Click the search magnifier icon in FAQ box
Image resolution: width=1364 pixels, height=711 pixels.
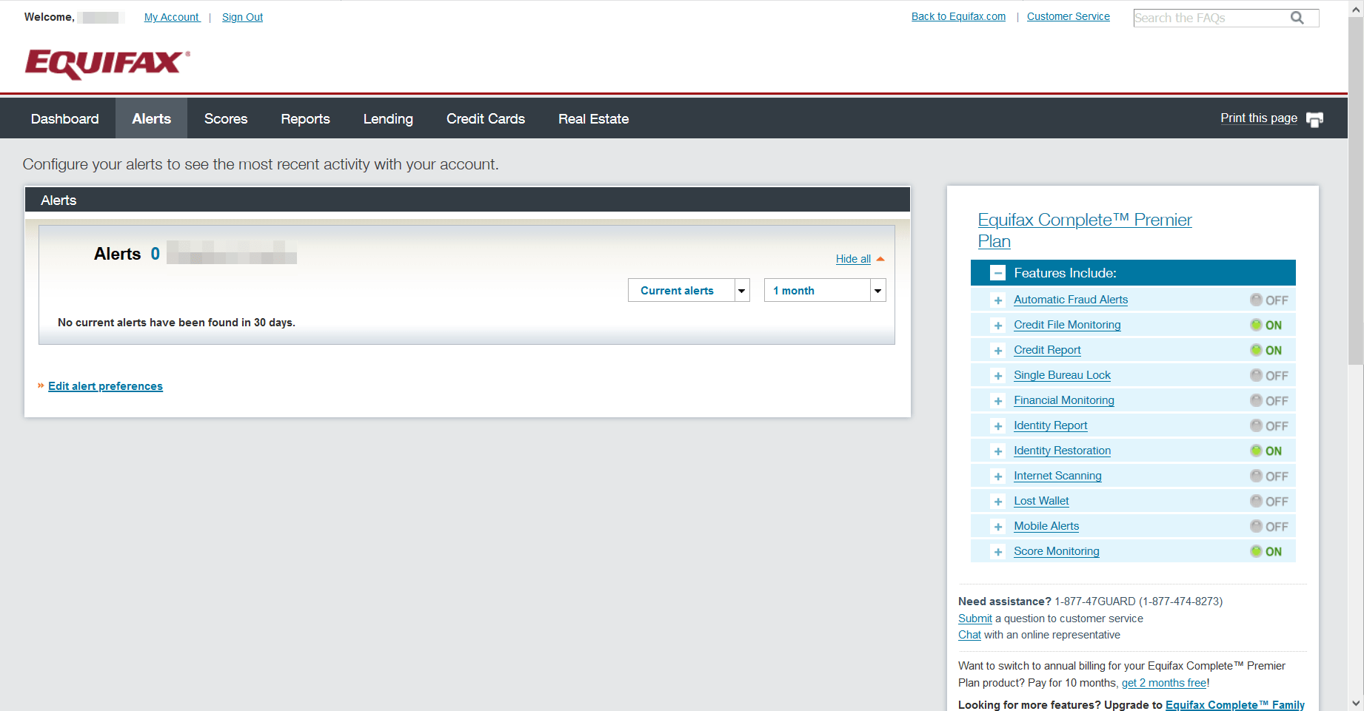coord(1297,18)
